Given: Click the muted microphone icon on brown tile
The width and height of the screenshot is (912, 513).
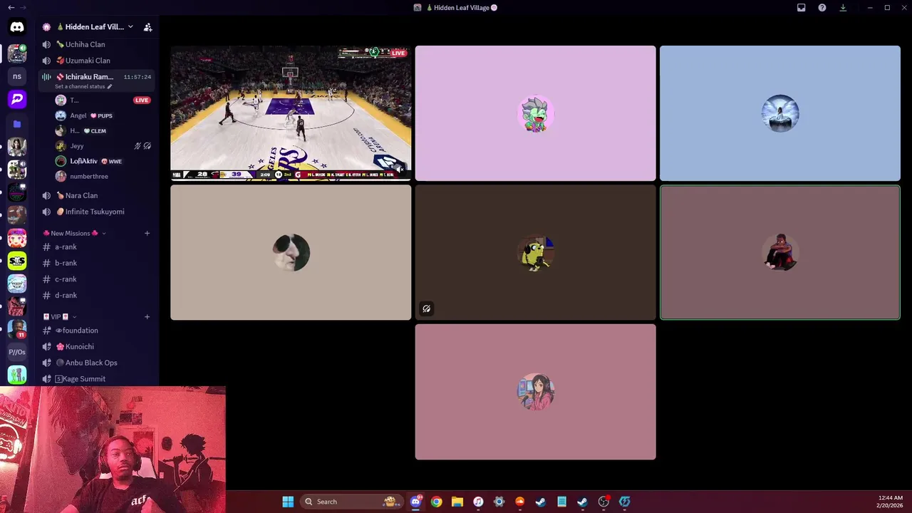Looking at the screenshot, I should (x=426, y=309).
